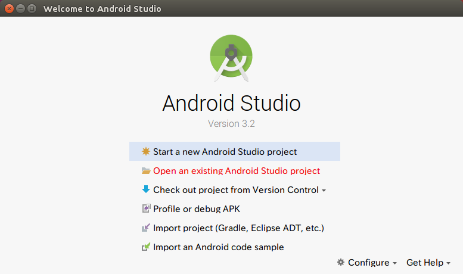
Task: Expand the Version Control dropdown arrow
Action: point(324,191)
